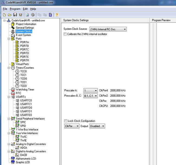Check the Lock Clock Configuration box
Viewport: 176px width, 165px height.
(x=66, y=121)
